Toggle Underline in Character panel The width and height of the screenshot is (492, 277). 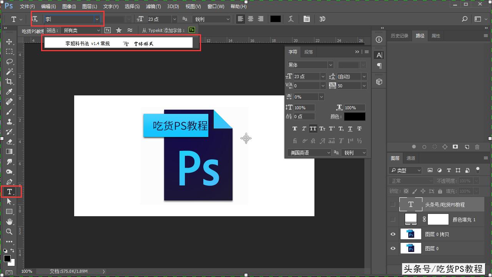pos(350,128)
